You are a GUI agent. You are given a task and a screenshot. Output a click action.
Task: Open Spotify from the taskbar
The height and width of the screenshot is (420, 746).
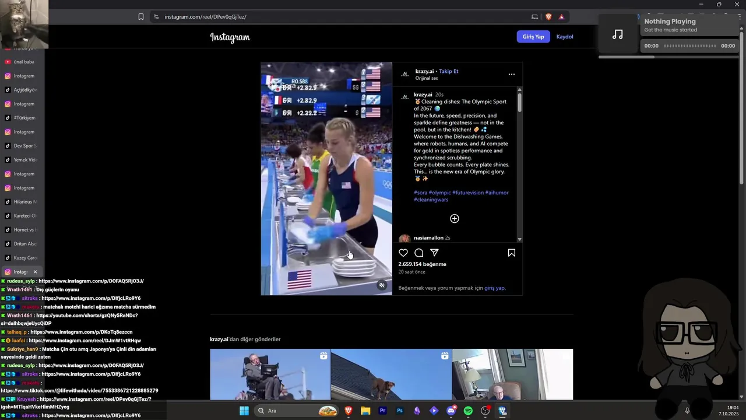click(x=468, y=411)
